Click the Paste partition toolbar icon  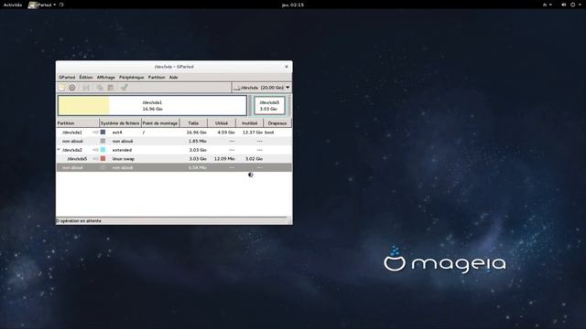coord(111,88)
